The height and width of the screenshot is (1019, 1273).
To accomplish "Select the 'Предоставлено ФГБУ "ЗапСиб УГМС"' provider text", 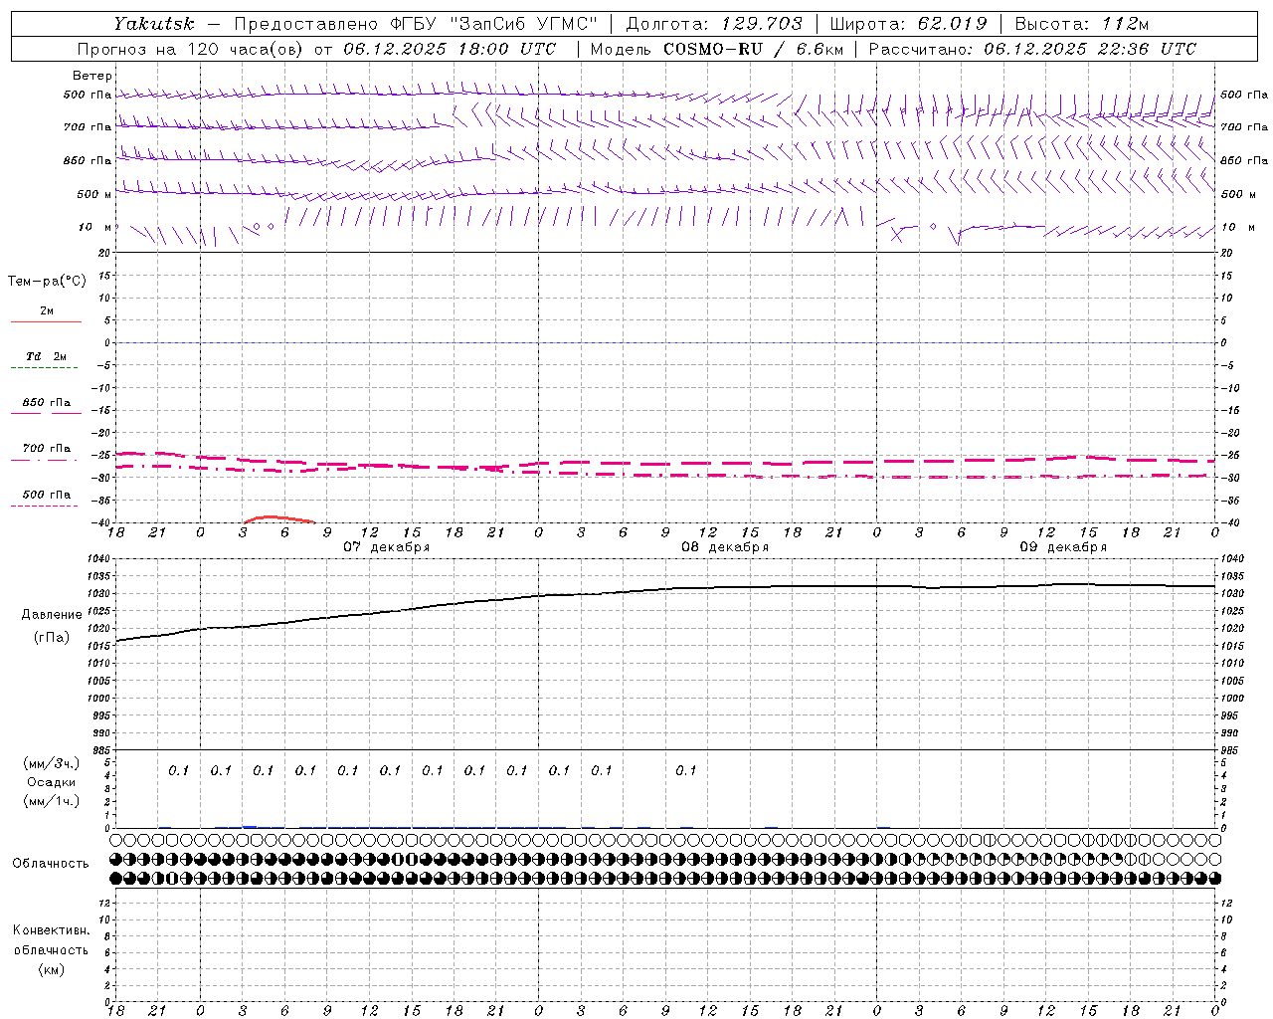I will click(416, 23).
